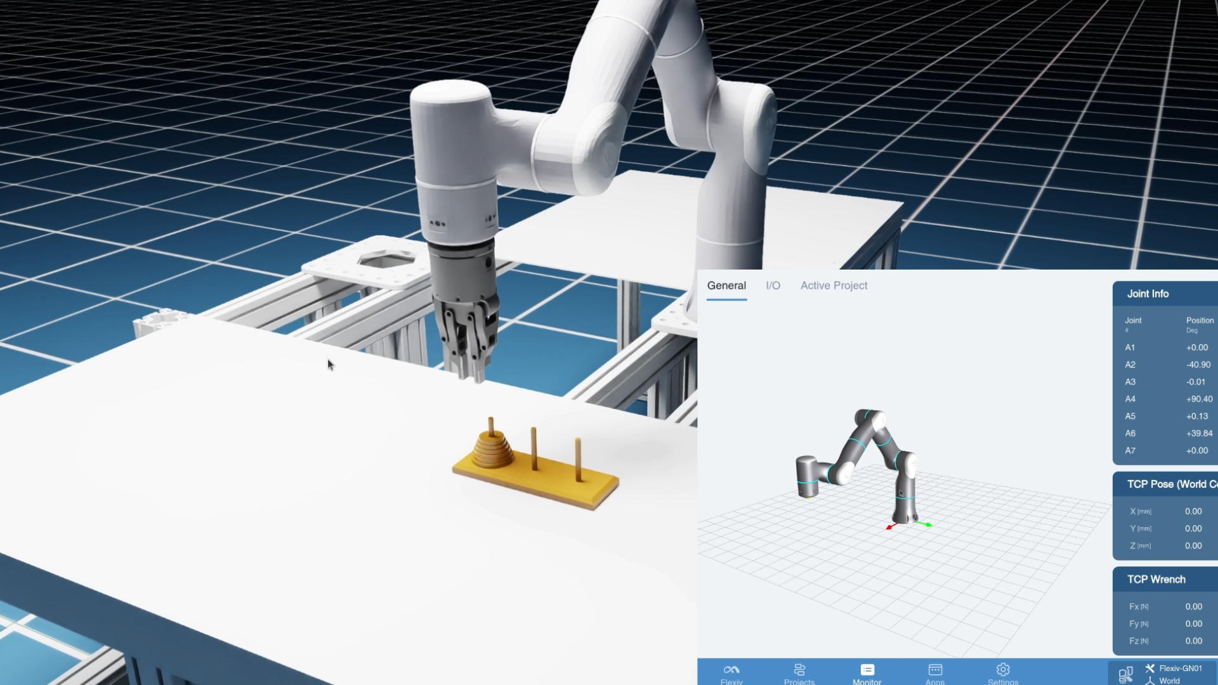Screen dimensions: 1218x685
Task: Click the TCP Pose X value
Action: 1193,511
